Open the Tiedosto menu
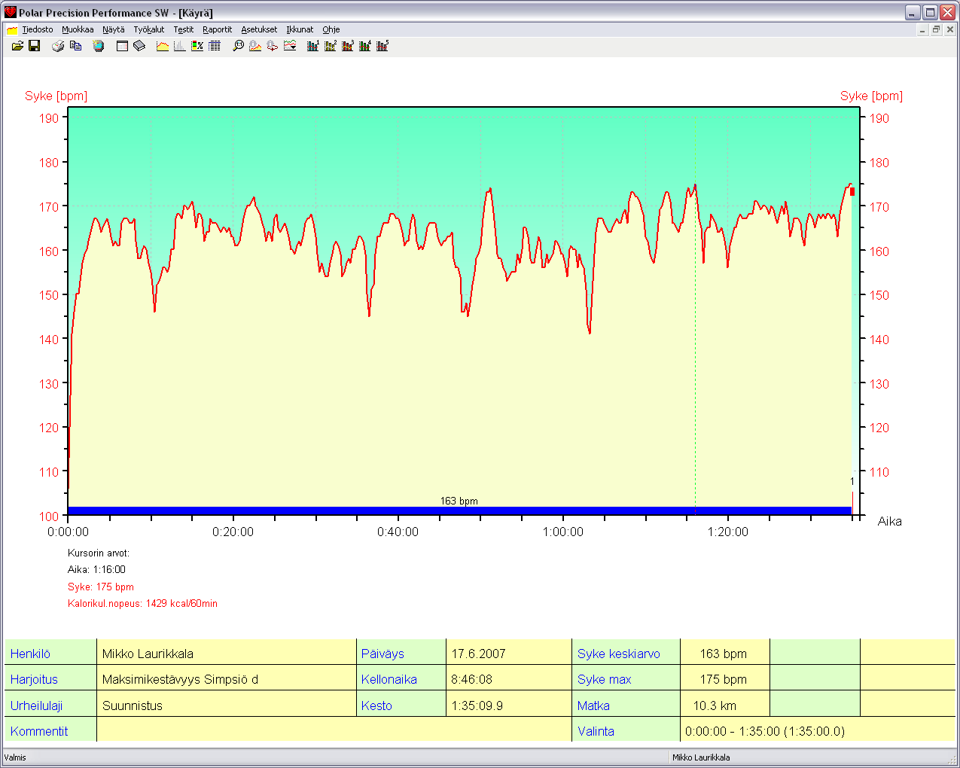Viewport: 960px width, 768px height. point(37,29)
